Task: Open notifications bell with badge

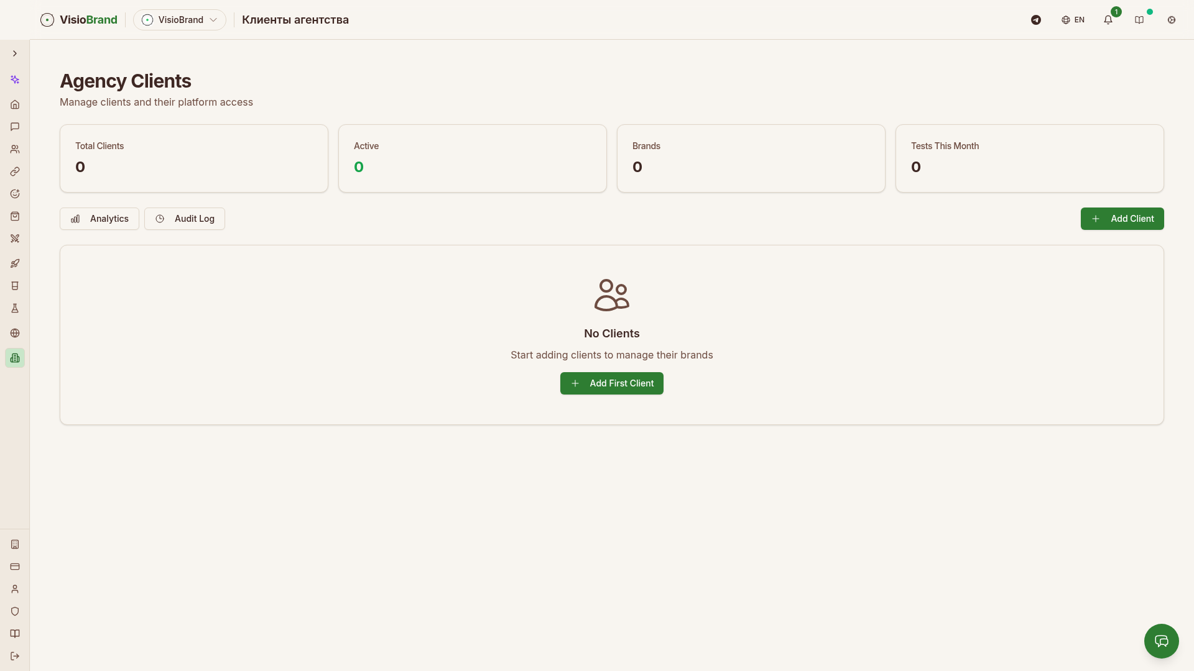Action: (1108, 20)
